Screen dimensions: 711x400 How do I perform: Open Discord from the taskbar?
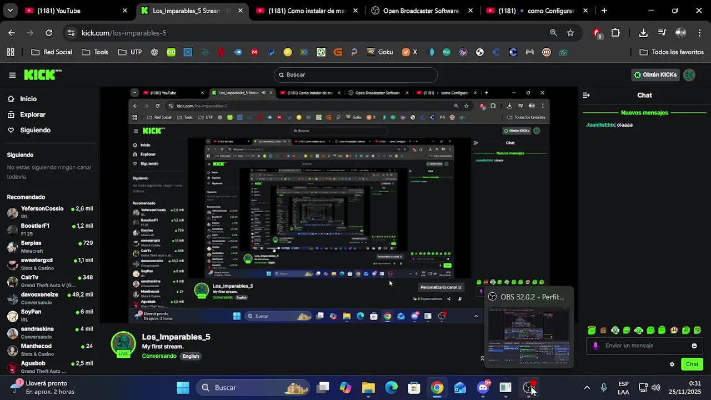tap(483, 388)
